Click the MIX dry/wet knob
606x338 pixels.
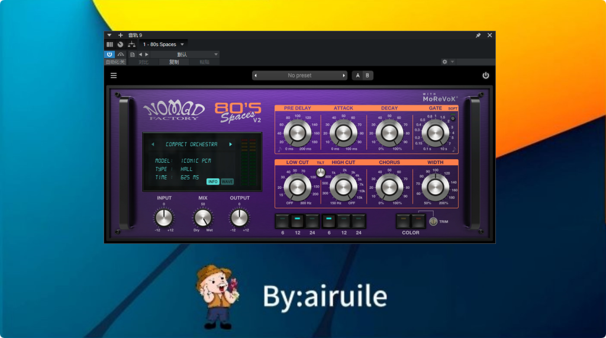(x=202, y=218)
